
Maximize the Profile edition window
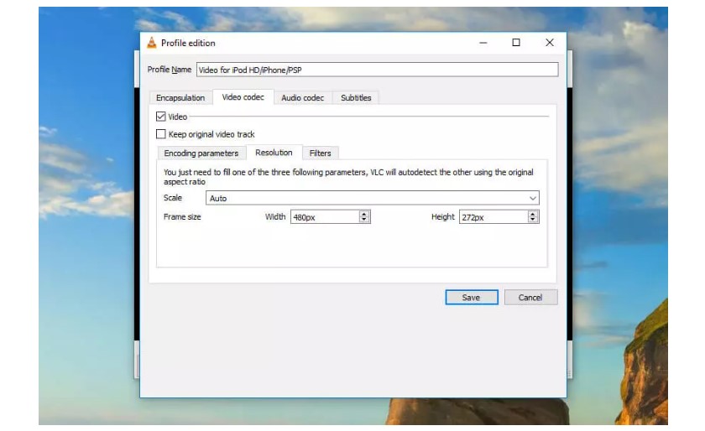tap(516, 43)
